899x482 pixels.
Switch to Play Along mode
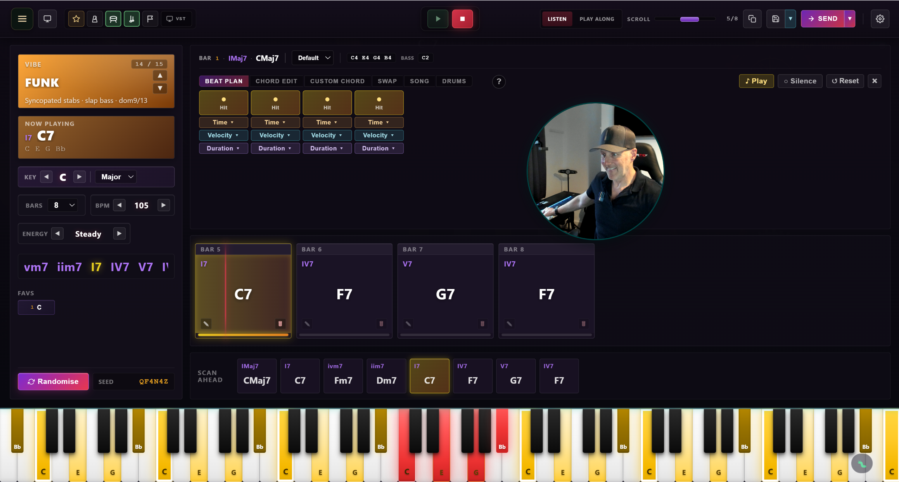tap(597, 19)
